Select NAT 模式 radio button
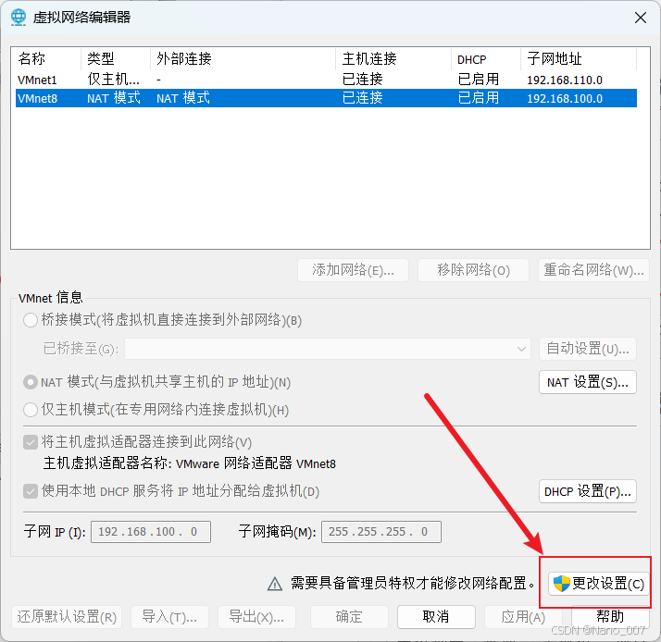The image size is (661, 642). pos(31,382)
